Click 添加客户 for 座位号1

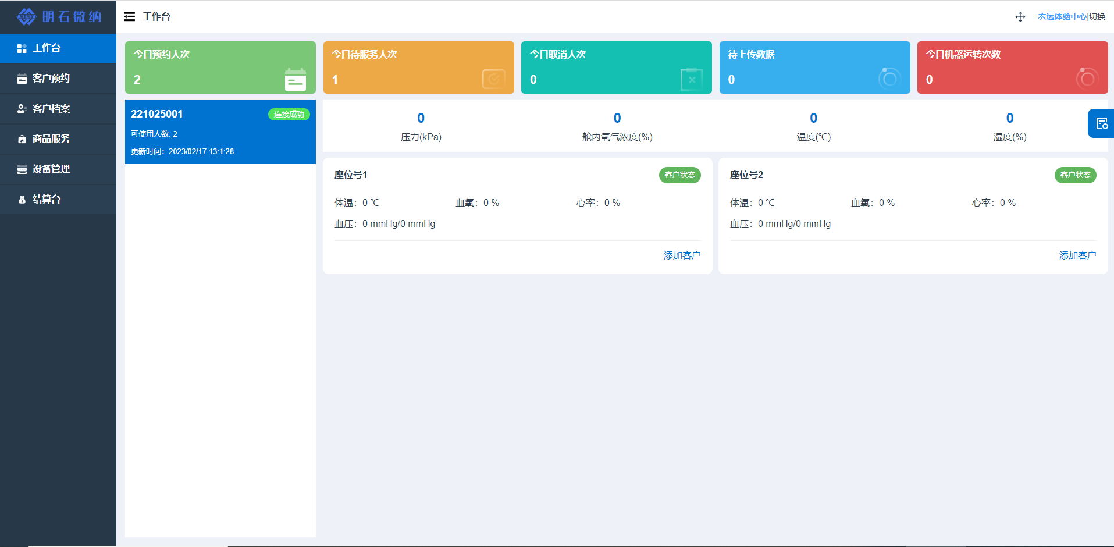(682, 255)
